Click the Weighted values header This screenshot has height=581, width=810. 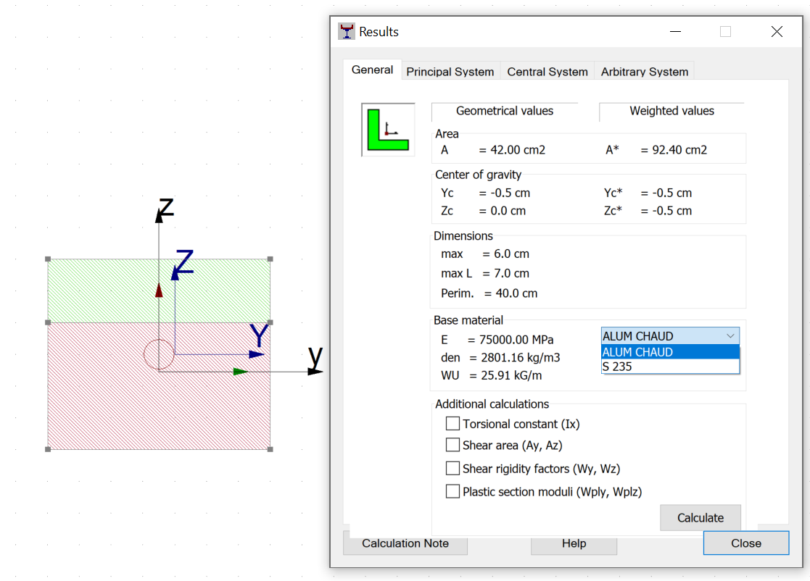[671, 111]
